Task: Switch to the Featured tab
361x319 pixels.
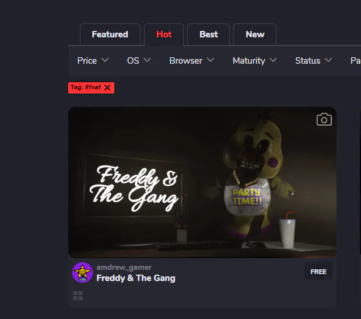Action: coord(110,34)
